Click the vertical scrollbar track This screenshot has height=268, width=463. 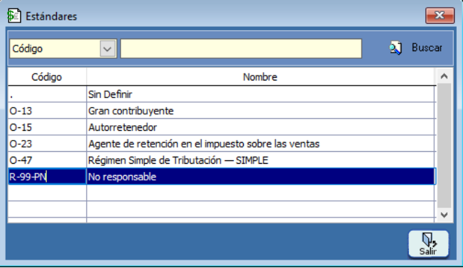coord(444,146)
